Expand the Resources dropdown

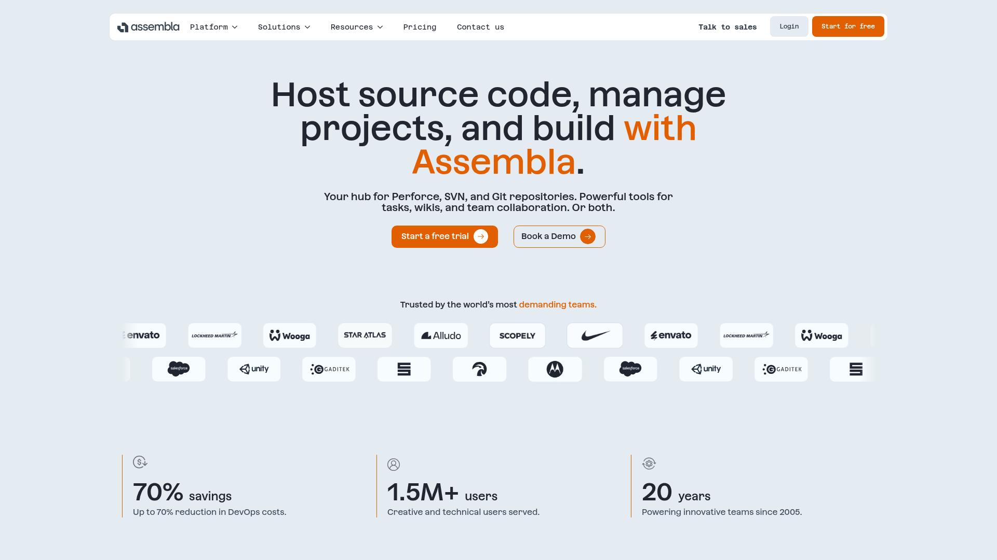(x=356, y=26)
